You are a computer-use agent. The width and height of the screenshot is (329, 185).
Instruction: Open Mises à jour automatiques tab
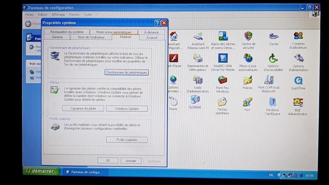114,32
